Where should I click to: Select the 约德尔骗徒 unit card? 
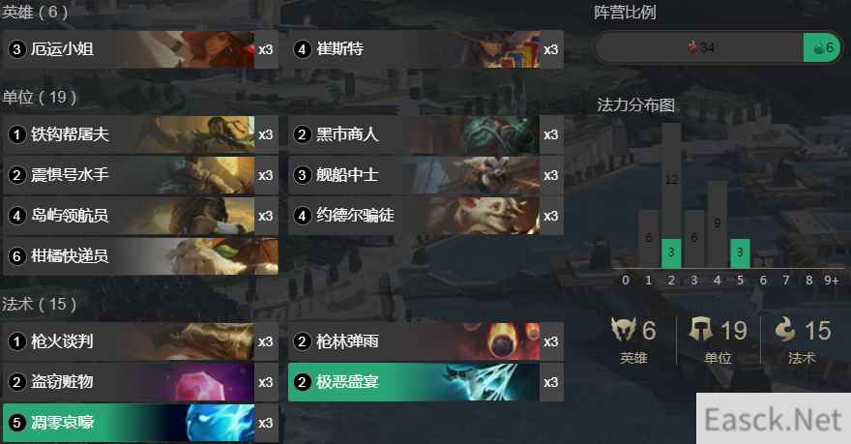(x=425, y=216)
